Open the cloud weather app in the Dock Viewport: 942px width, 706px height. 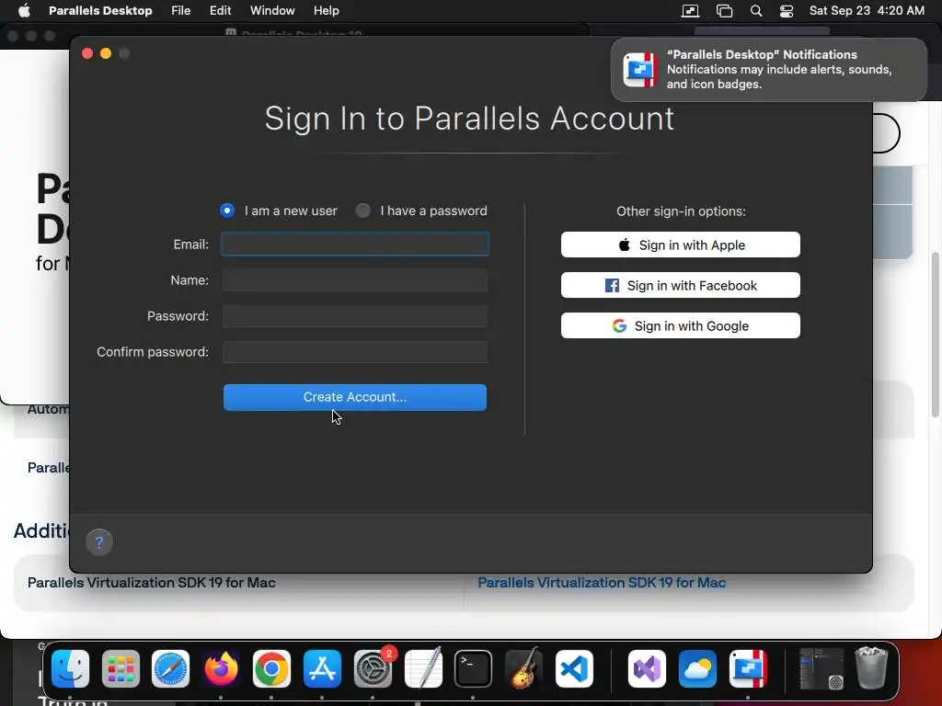(697, 669)
